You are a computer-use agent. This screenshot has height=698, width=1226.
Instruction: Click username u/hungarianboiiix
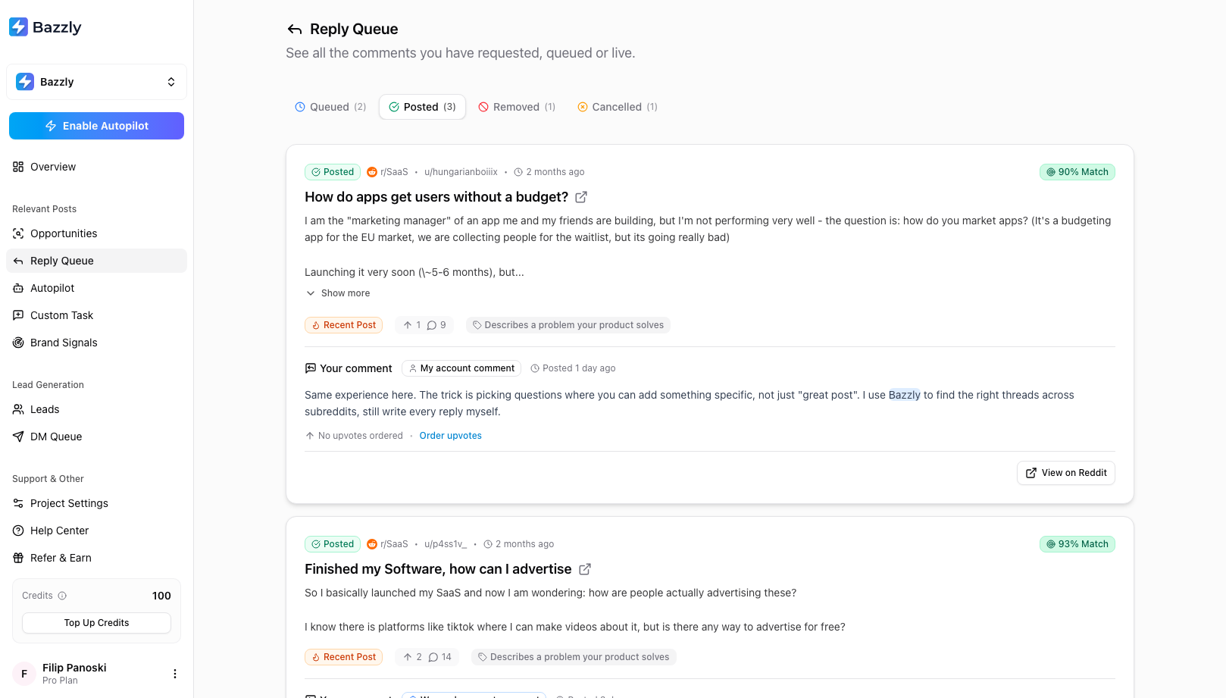pos(461,172)
